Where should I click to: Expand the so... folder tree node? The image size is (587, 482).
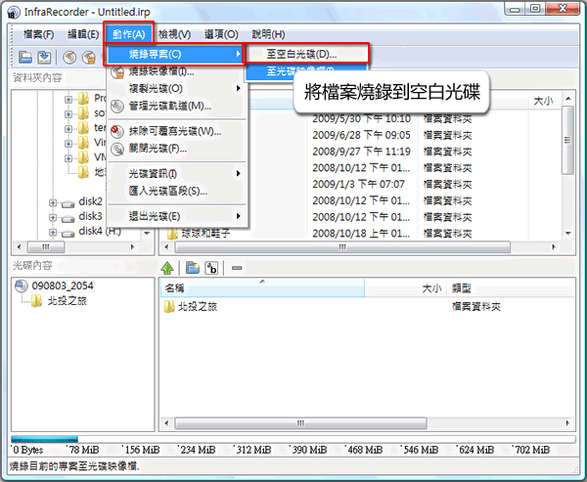68,113
